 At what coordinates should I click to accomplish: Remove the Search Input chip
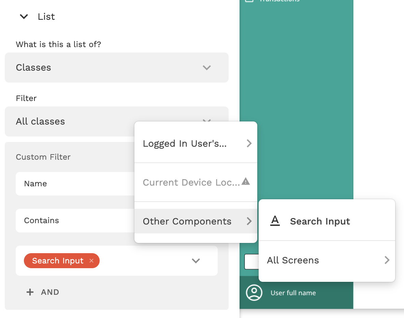91,261
